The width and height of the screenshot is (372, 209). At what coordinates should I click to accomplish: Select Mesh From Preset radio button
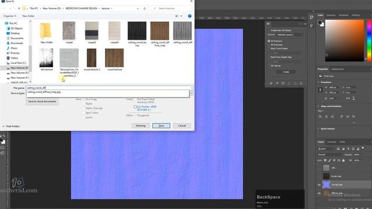click(x=269, y=48)
